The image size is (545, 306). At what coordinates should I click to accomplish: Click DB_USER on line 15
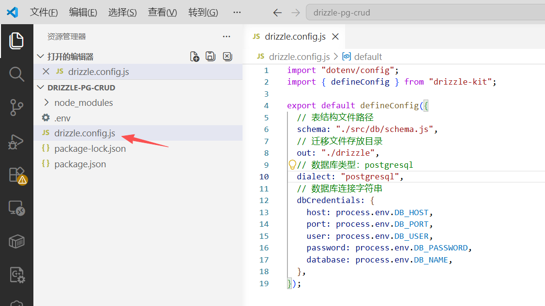[411, 236]
